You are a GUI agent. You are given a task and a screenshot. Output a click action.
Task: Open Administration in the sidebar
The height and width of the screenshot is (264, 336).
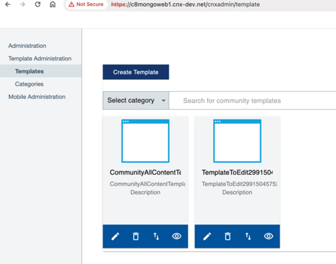point(27,46)
